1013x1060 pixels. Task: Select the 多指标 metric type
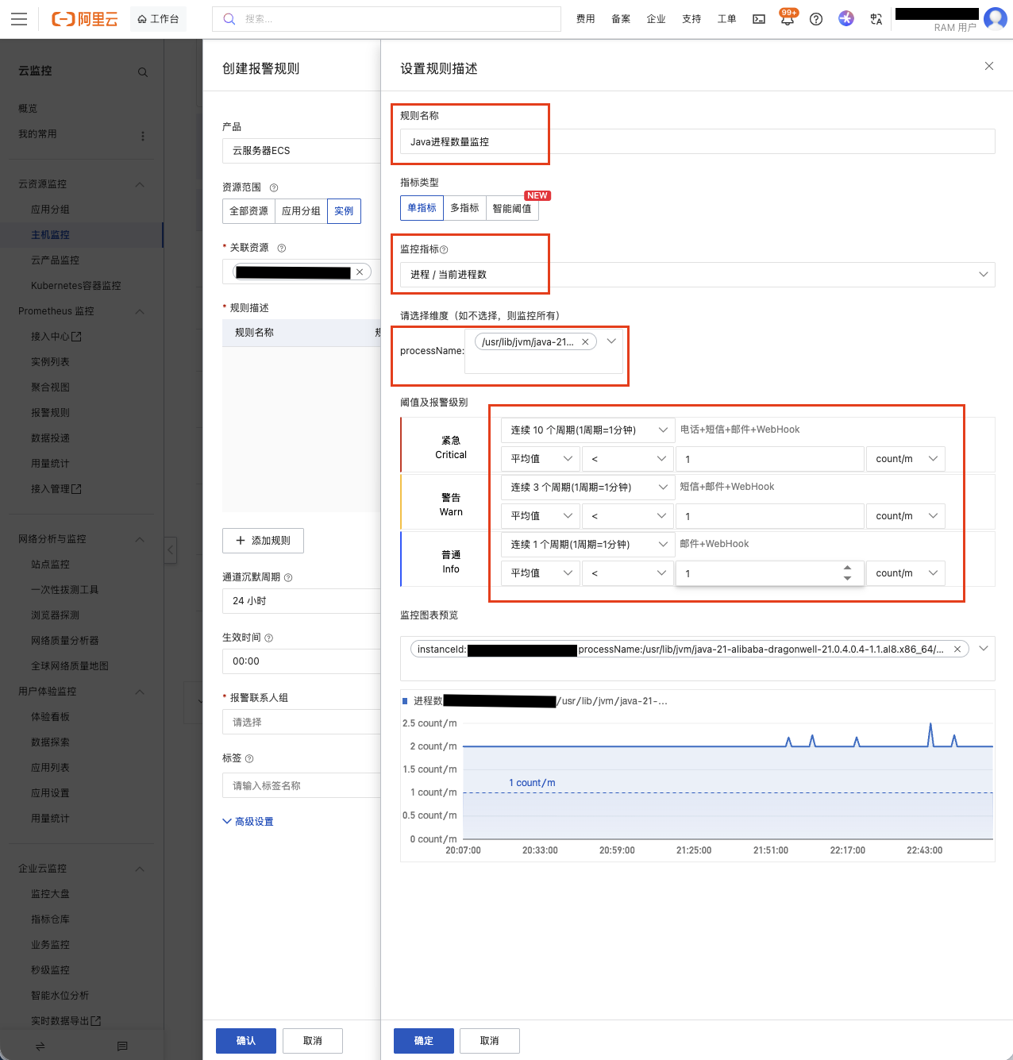tap(464, 208)
